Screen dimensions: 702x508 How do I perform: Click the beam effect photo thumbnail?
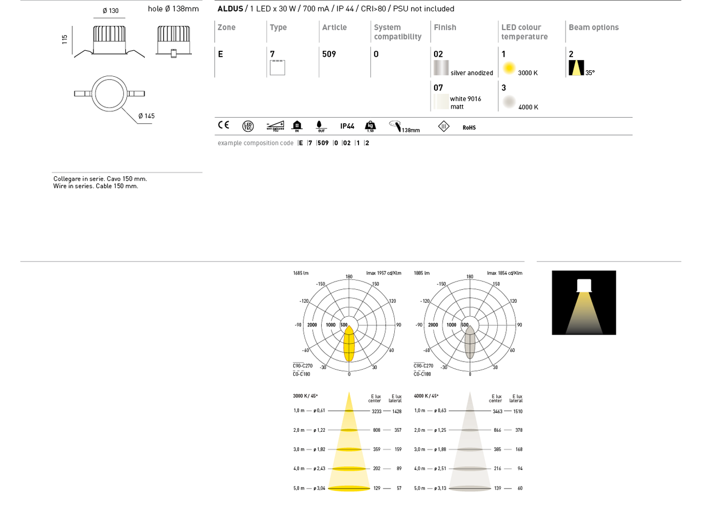coord(584,303)
